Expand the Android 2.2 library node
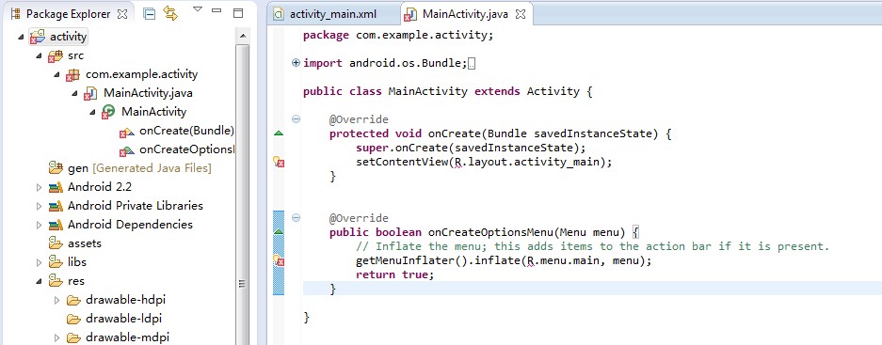 point(39,187)
